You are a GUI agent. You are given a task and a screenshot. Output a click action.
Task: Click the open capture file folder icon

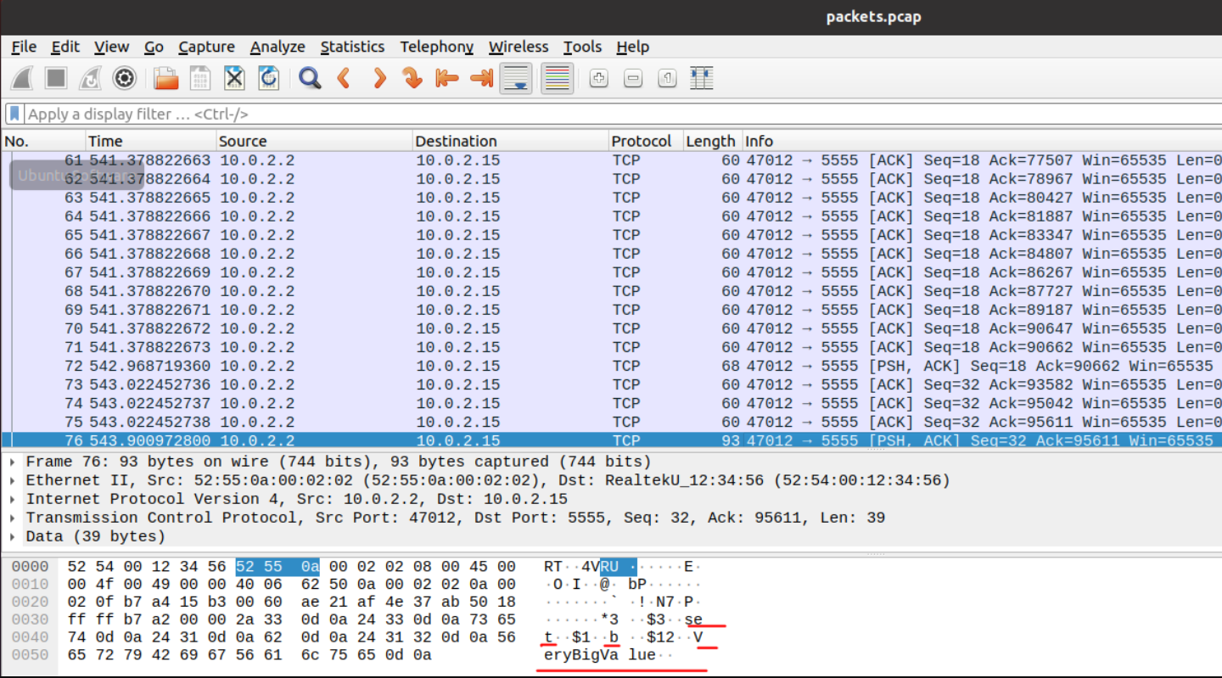[166, 79]
